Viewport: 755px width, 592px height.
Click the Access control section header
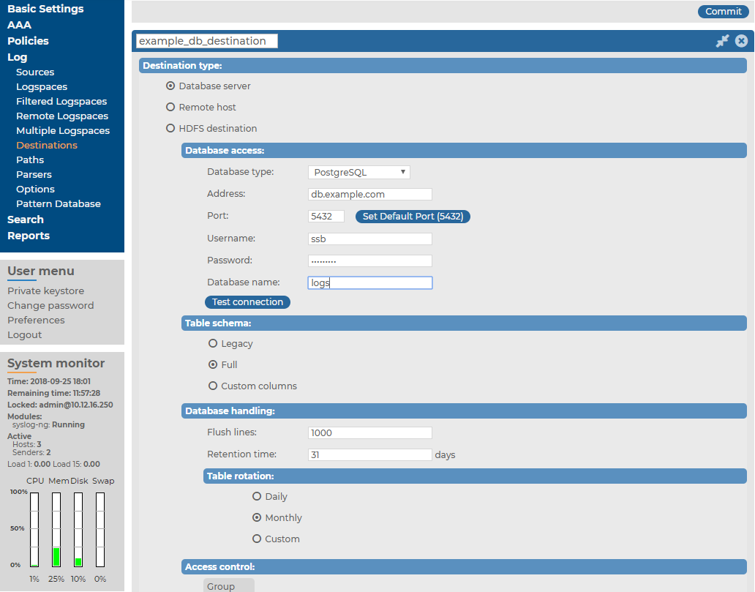464,567
